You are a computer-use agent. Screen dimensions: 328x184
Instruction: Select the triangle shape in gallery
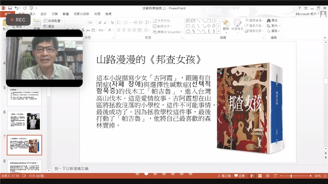pyautogui.click(x=193, y=26)
